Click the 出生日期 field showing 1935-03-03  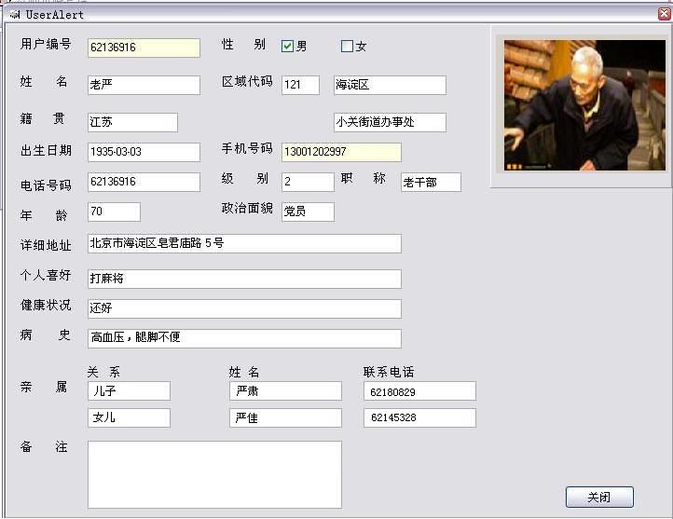point(144,152)
